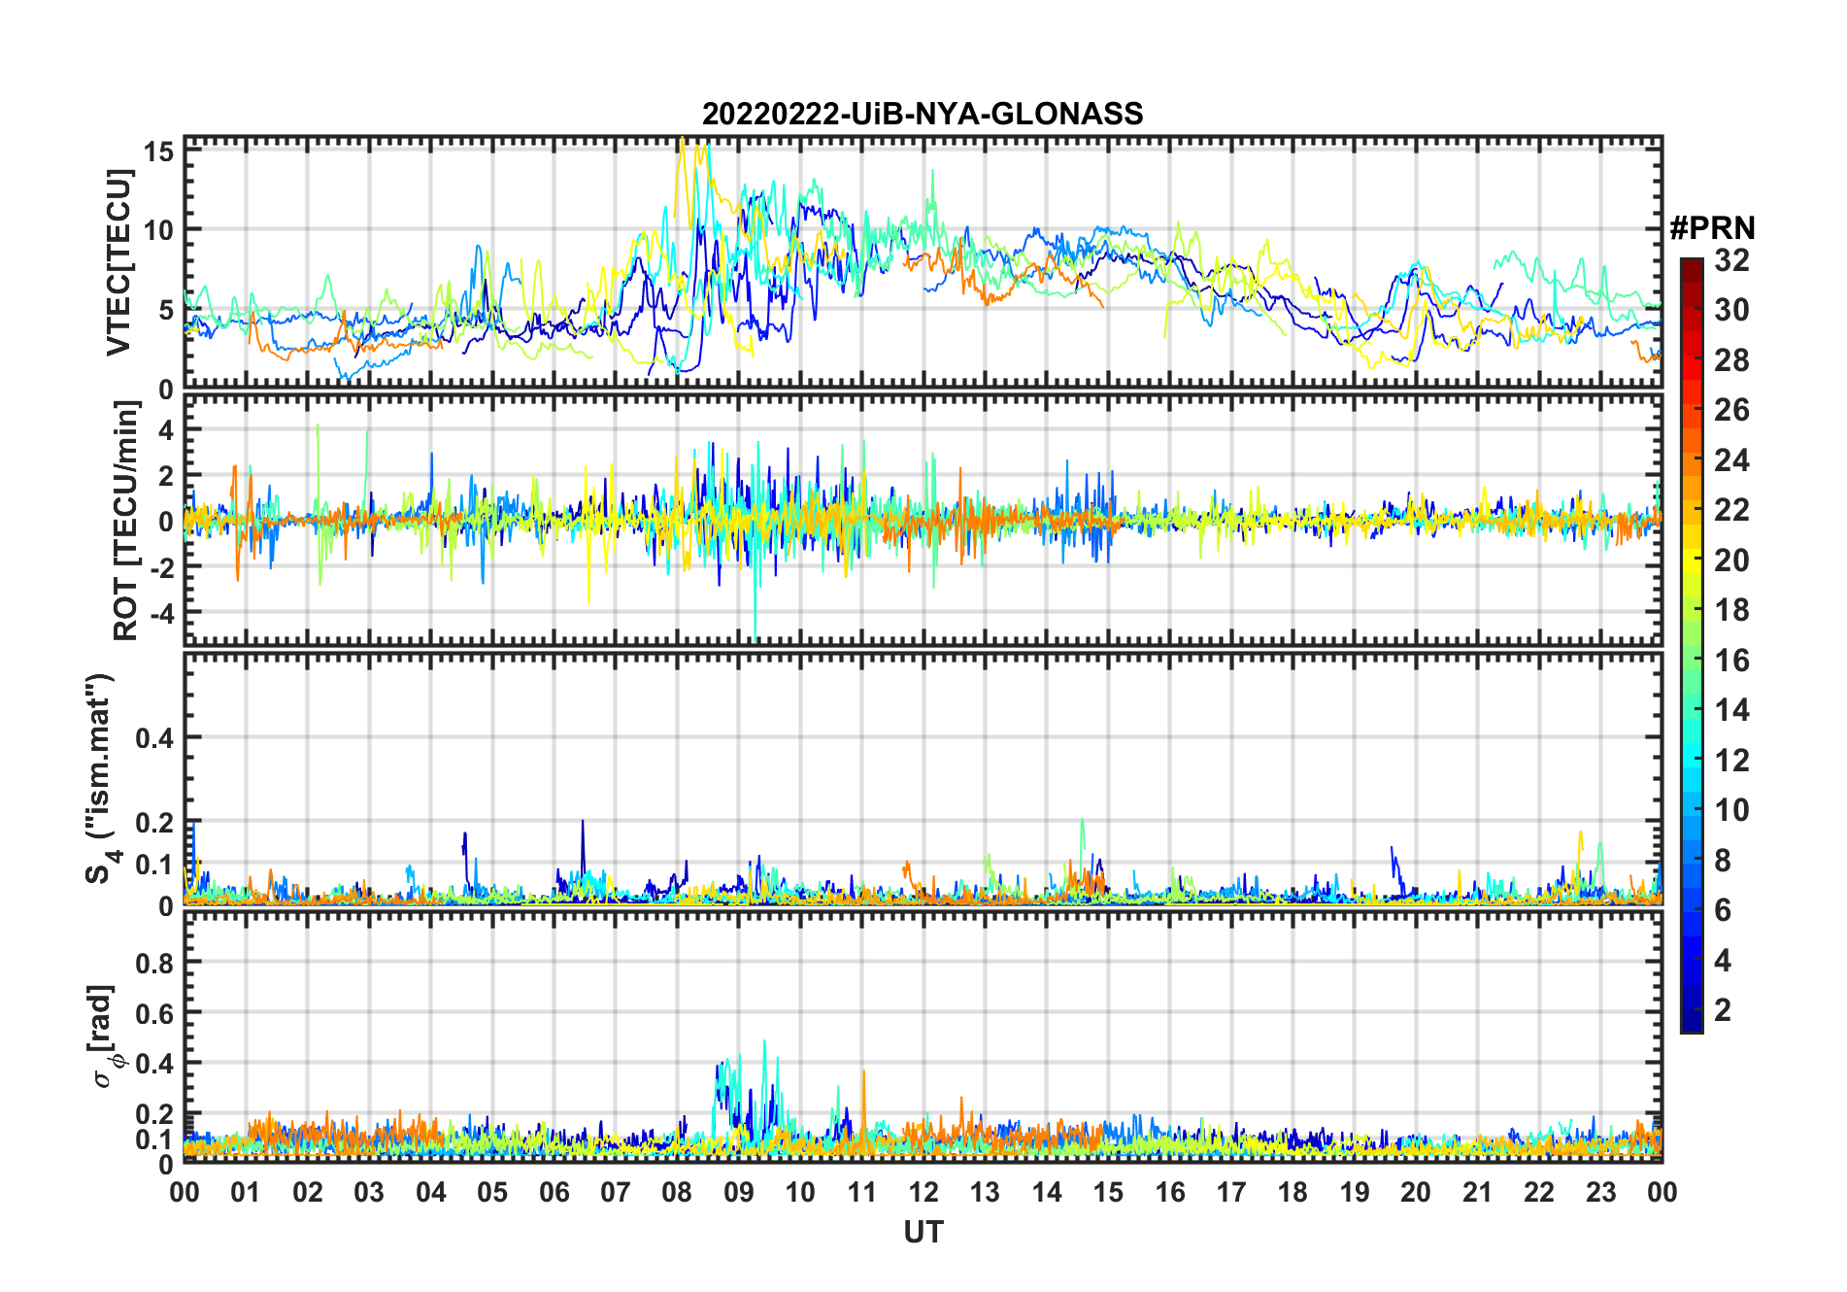Select the 30 label on the PRN colorbar
The height and width of the screenshot is (1292, 1847).
(x=1732, y=310)
